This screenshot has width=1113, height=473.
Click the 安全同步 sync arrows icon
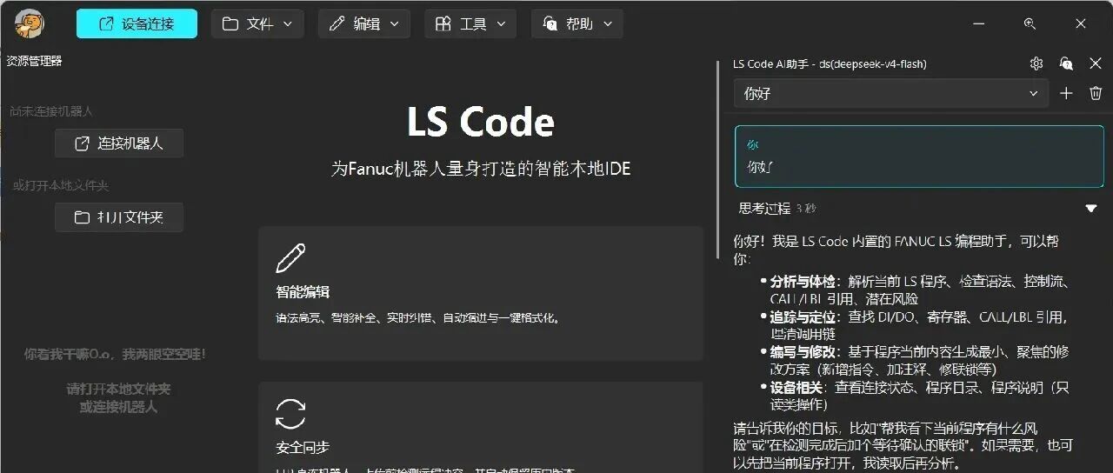290,414
